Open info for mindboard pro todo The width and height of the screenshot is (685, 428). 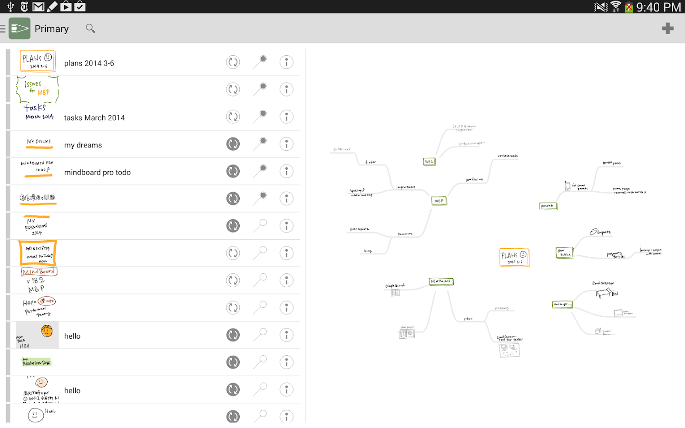point(286,172)
